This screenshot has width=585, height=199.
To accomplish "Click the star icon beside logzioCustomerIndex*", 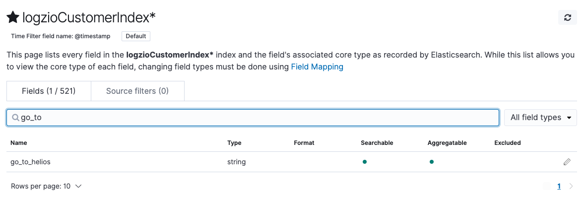I will 13,17.
